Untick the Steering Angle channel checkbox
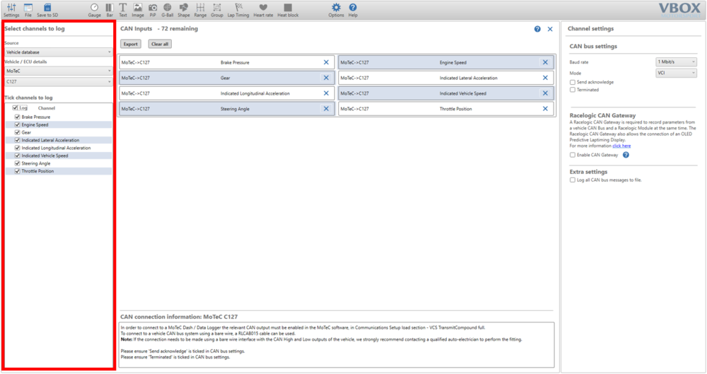707x374 pixels. pyautogui.click(x=17, y=163)
